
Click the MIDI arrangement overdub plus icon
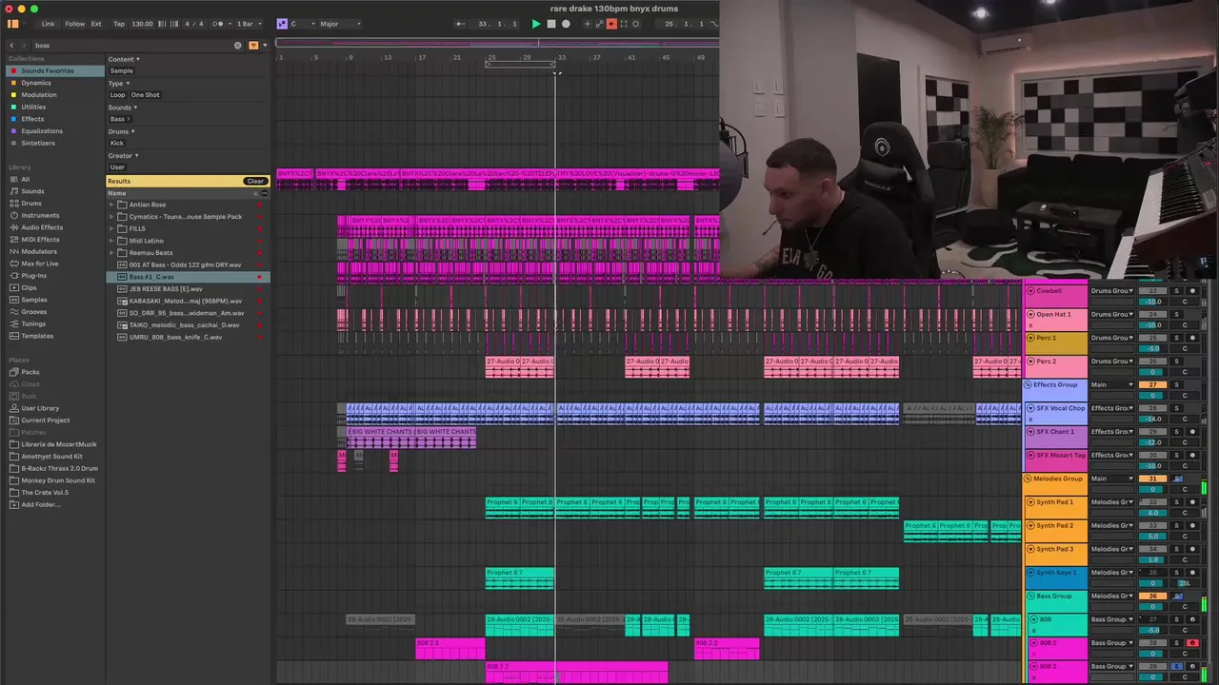click(x=588, y=24)
